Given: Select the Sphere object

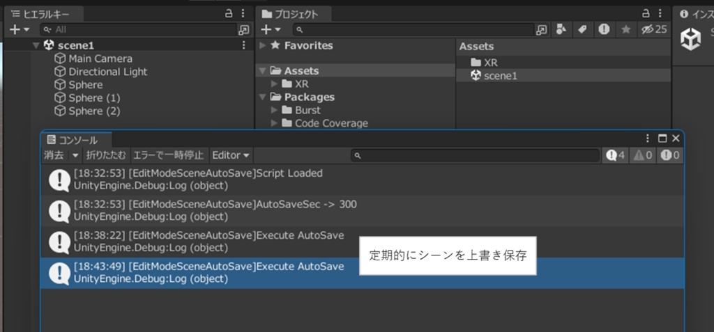Looking at the screenshot, I should tap(86, 85).
